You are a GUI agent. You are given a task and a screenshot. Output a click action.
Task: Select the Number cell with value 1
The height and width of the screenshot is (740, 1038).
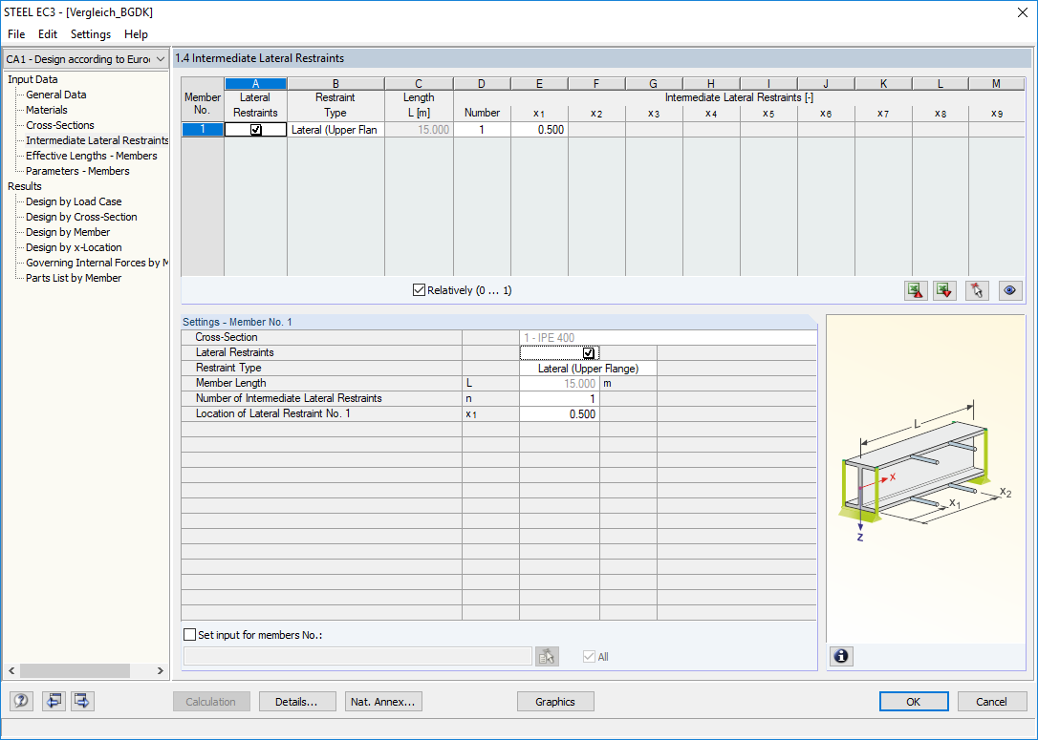(482, 130)
